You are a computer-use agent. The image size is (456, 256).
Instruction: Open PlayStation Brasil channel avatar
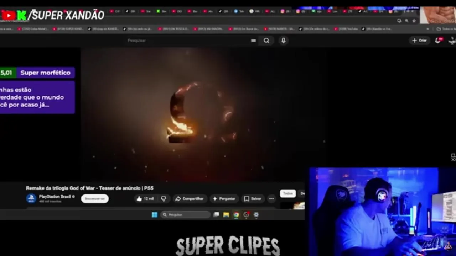click(31, 198)
